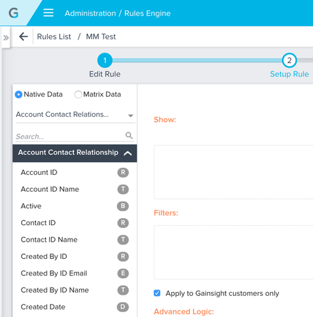Select the Matrix Data radio button

coord(78,94)
